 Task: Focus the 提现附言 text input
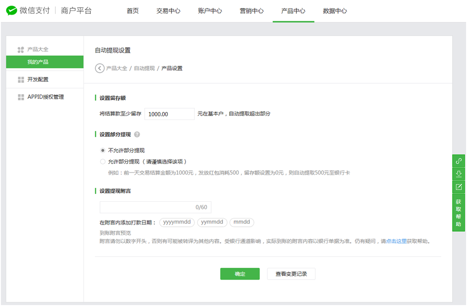155,207
